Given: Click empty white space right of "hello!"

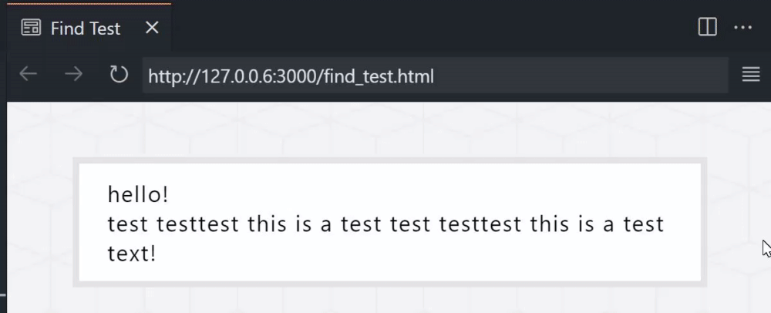Looking at the screenshot, I should pyautogui.click(x=418, y=194).
